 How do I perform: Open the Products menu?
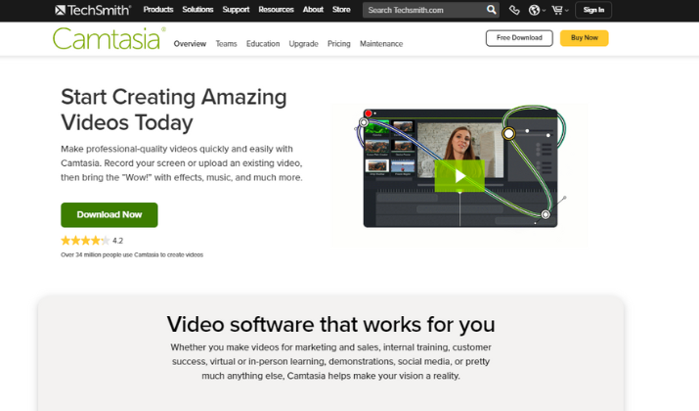(x=158, y=10)
